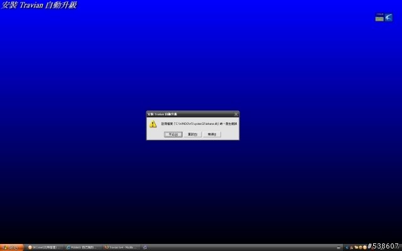Screen dimensions: 402x251
Task: Click the 安裝 Travian 自動升級 heading text
Action: coord(39,5)
